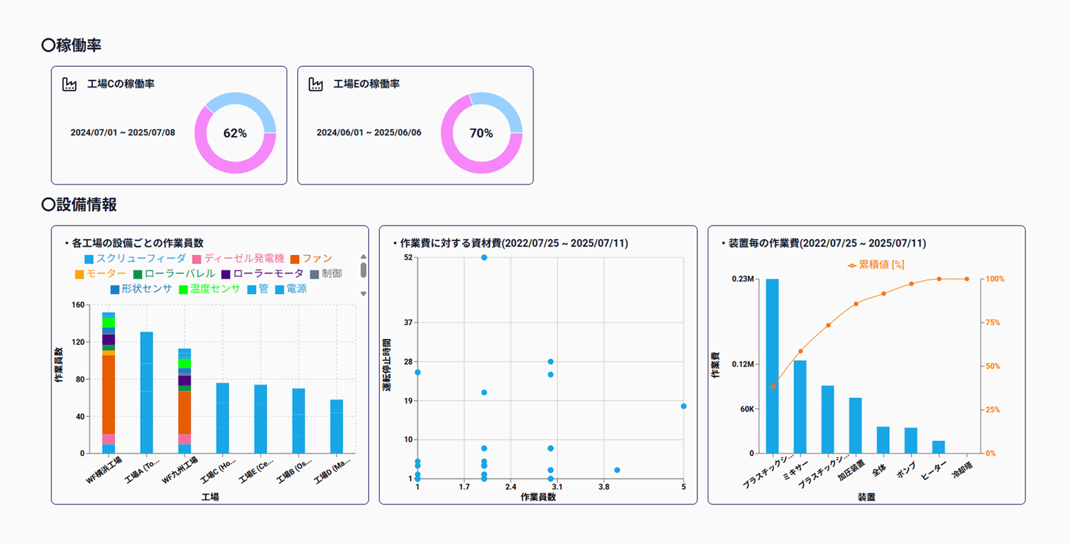The height and width of the screenshot is (544, 1071).
Task: Select the ヒーター bar in the Pareto chart
Action: click(939, 447)
